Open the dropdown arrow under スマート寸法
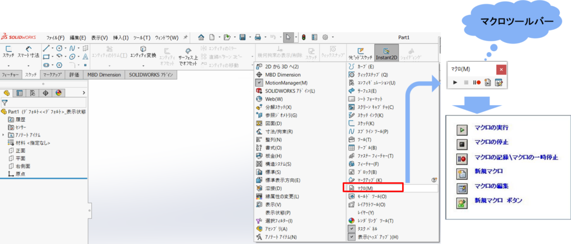 point(28,66)
